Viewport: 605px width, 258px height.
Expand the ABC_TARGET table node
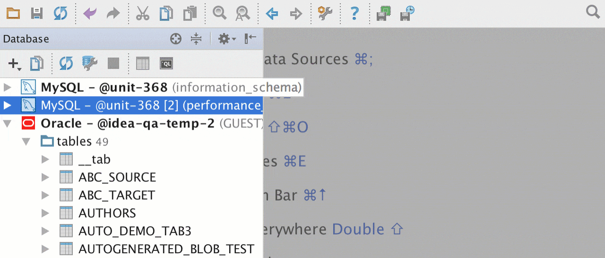coord(45,195)
